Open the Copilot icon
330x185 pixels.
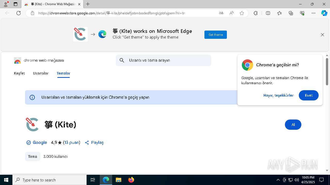point(324,13)
